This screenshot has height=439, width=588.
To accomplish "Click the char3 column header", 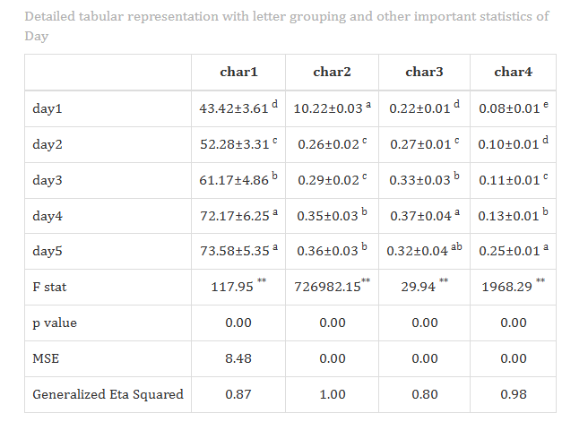I will 424,72.
